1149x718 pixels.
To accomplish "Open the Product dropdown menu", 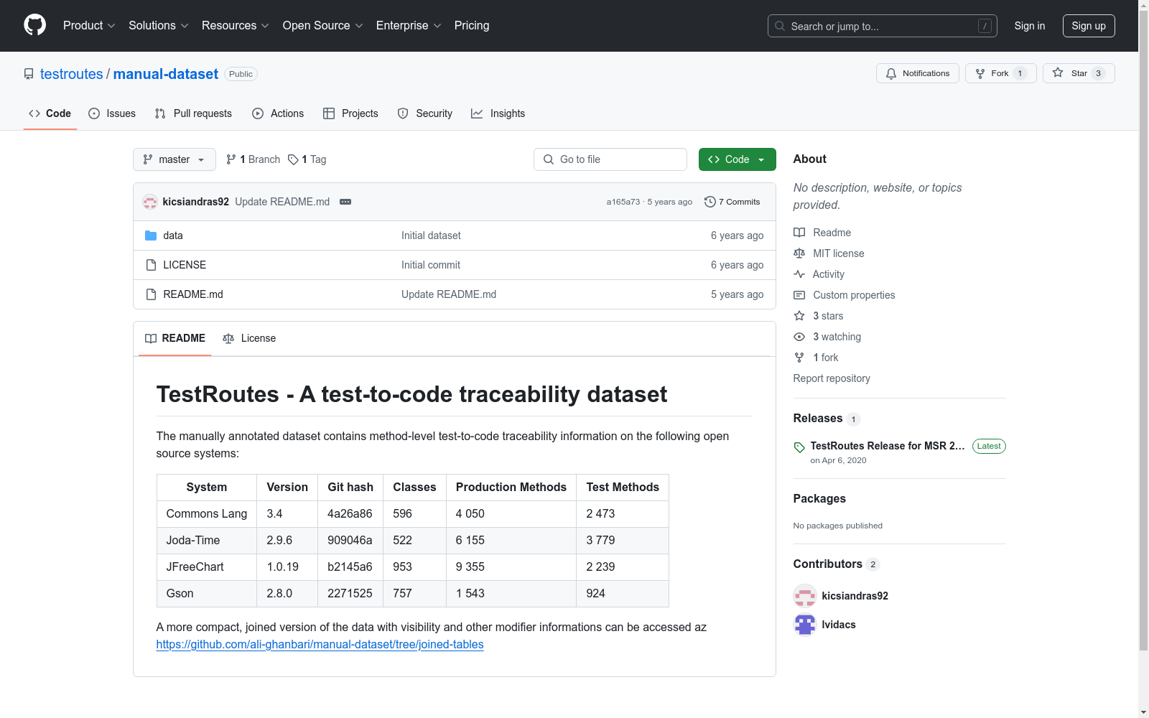I will tap(89, 26).
